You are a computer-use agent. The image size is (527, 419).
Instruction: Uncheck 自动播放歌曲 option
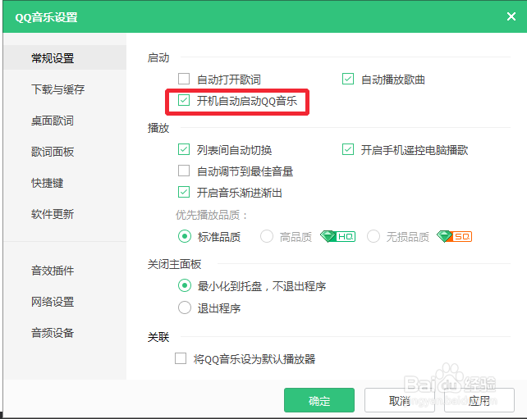348,79
